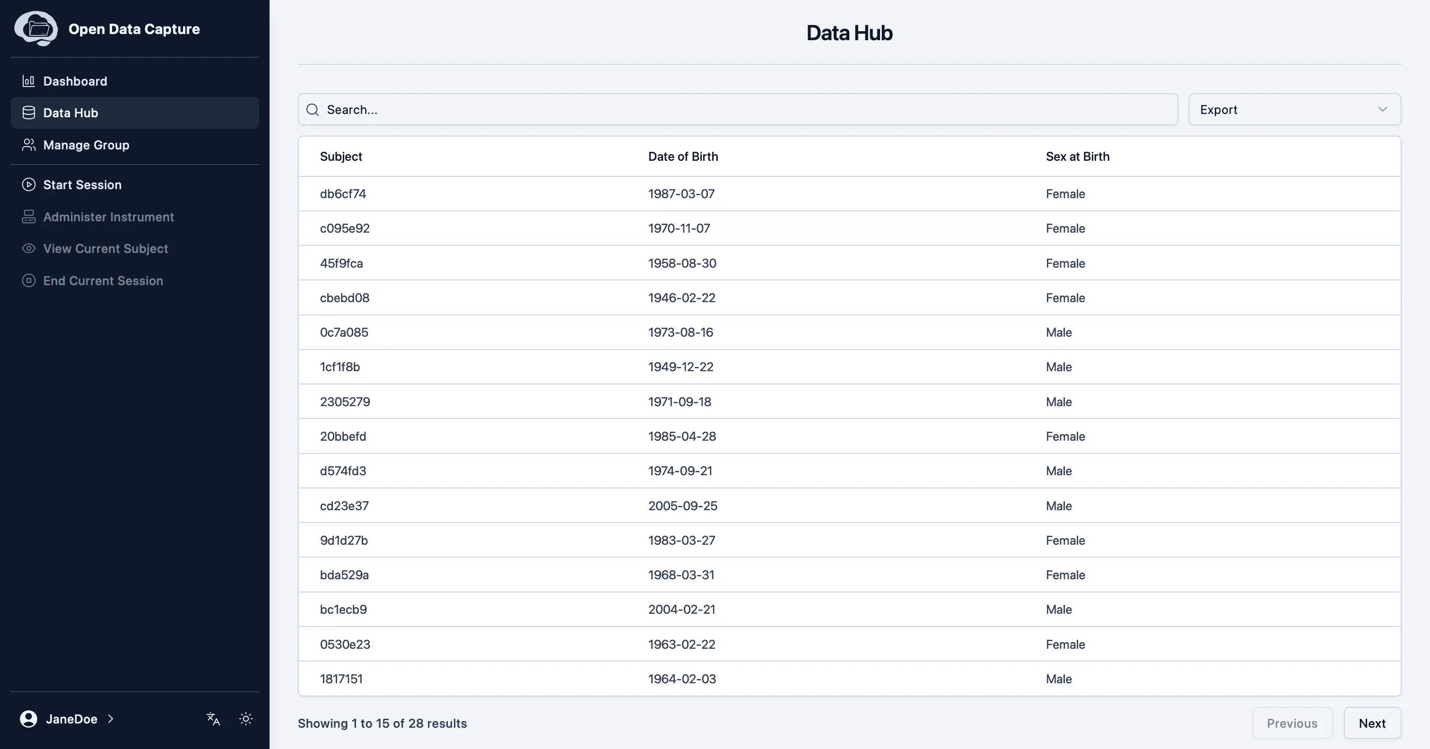Image resolution: width=1430 pixels, height=749 pixels.
Task: Click the JaneDoe user avatar
Action: (27, 718)
